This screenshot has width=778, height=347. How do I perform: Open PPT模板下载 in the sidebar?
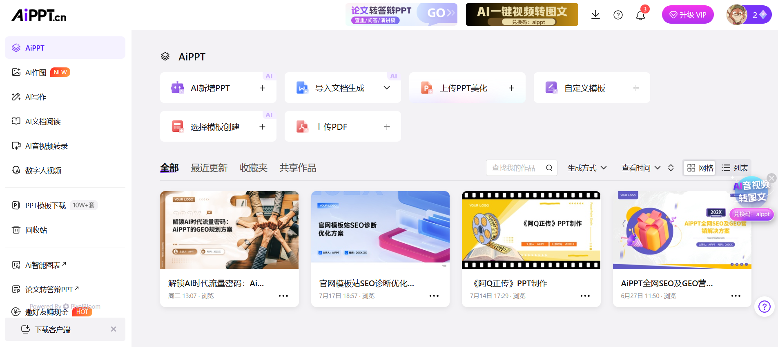tap(65, 205)
